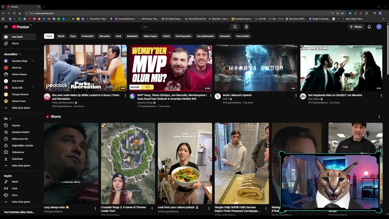Open Siz section chevron
The height and width of the screenshot is (219, 389).
click(10, 119)
